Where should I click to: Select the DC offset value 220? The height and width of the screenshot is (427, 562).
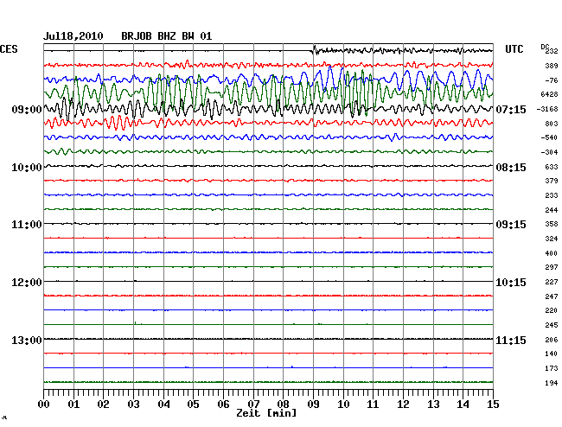click(552, 310)
